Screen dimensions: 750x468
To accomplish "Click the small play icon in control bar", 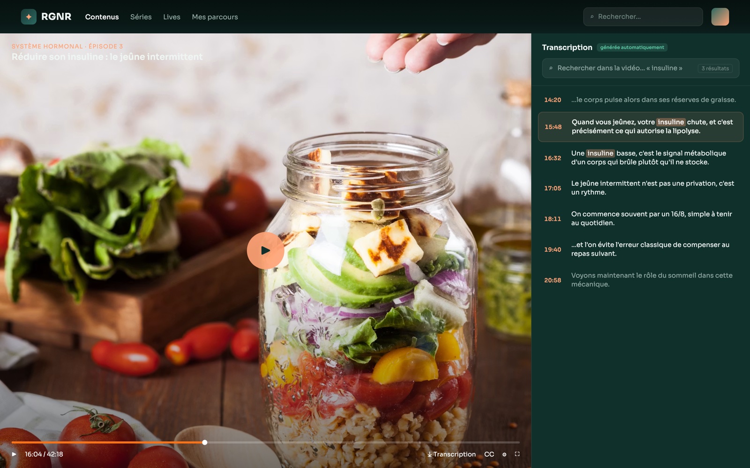I will tap(14, 454).
